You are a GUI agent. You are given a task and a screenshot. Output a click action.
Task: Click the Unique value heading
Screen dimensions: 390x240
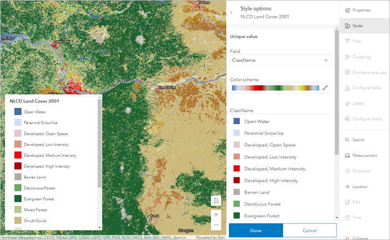244,37
